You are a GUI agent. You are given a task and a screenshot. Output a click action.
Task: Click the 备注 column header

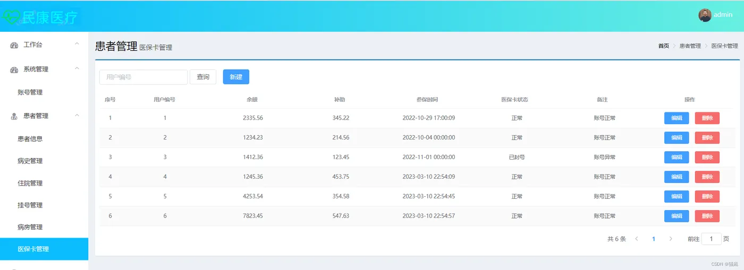coord(602,100)
